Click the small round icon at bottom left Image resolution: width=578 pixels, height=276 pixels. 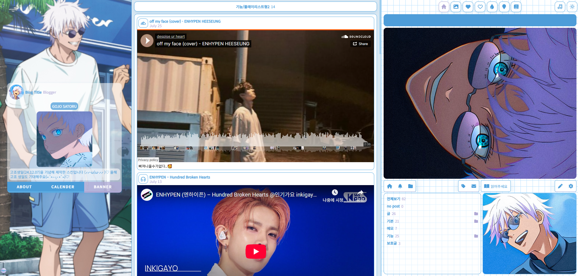pos(4,271)
